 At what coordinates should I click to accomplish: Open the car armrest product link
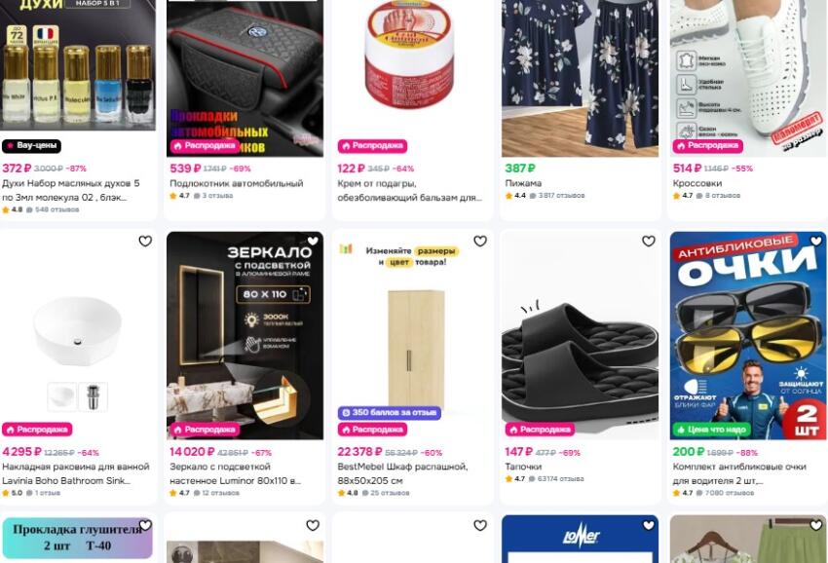[x=236, y=183]
